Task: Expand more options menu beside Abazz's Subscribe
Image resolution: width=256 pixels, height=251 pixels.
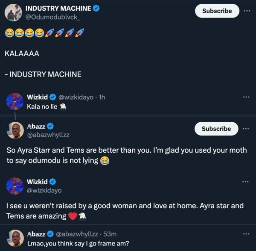Action: click(x=246, y=129)
